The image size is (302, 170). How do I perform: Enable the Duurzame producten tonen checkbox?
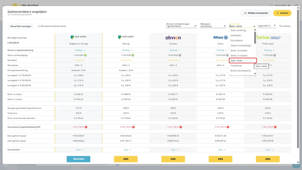(39, 26)
